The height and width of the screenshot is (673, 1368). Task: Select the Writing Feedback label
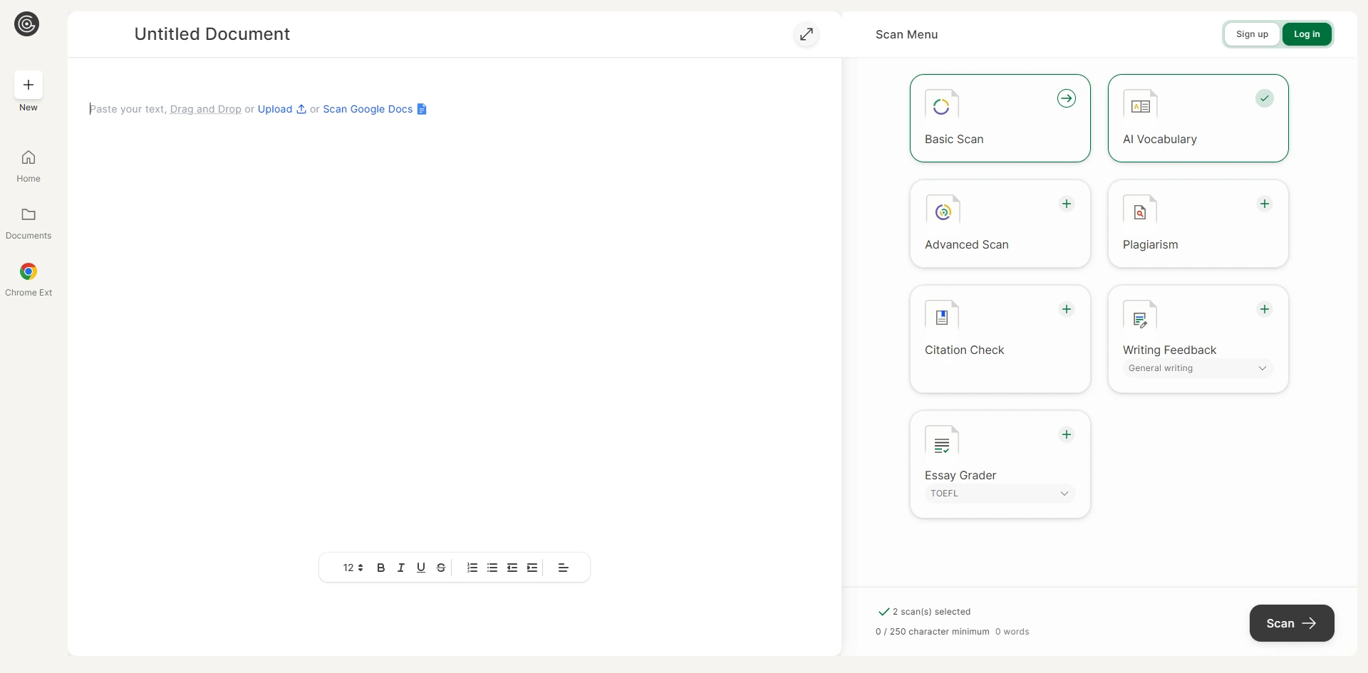(x=1170, y=350)
